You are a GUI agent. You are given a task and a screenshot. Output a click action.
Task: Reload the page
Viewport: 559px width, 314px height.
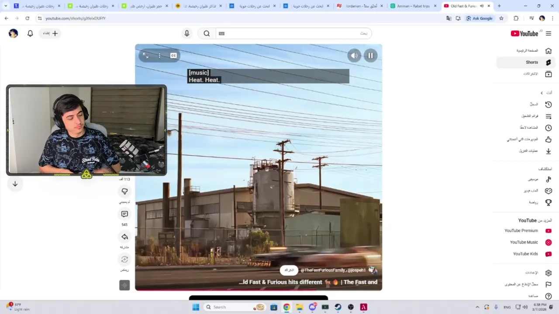(x=27, y=18)
